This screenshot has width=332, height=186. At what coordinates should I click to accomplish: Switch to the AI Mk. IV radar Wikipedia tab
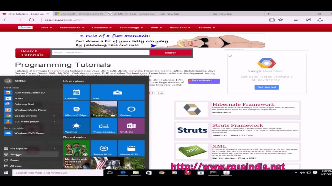(132, 14)
